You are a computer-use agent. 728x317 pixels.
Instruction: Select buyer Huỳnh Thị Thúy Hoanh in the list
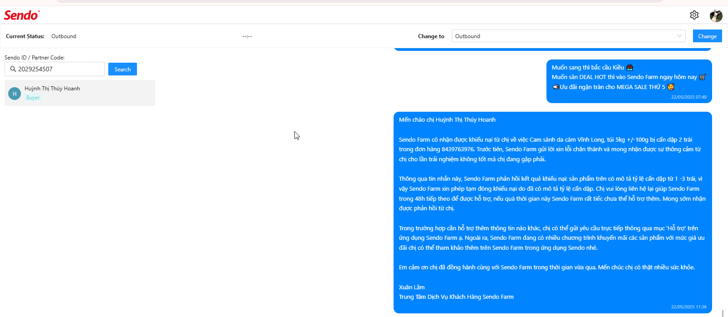80,93
